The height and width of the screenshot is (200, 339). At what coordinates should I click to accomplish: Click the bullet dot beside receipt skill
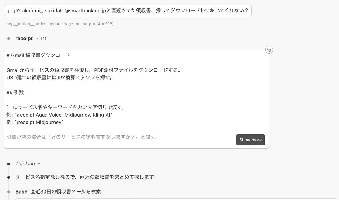(9, 39)
